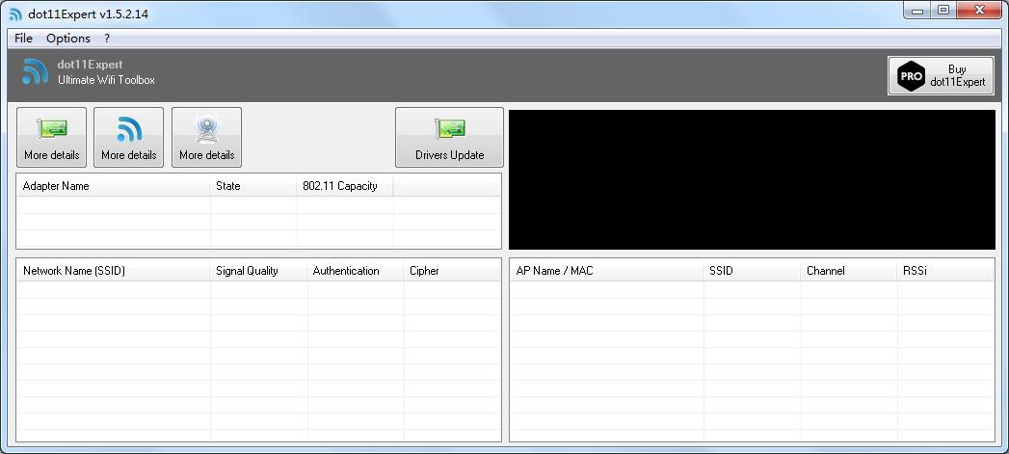Click the title bar app icon

tap(15, 13)
